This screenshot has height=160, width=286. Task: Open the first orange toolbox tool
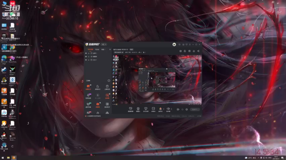click(88, 87)
